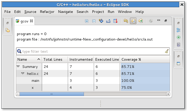Click the magnifier icon in filter box
Screen dimensions: 187x111
(x=19, y=51)
